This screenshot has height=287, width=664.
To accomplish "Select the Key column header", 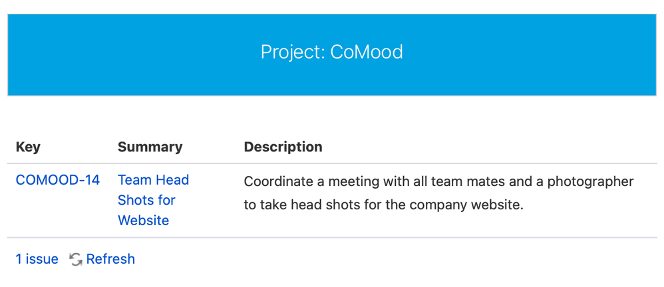I will pyautogui.click(x=28, y=147).
